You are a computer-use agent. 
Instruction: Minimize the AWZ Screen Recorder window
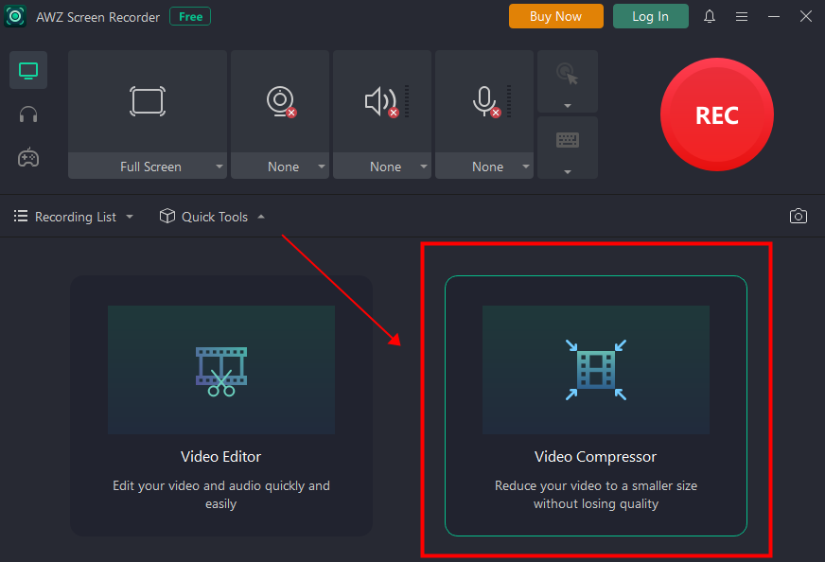tap(774, 17)
